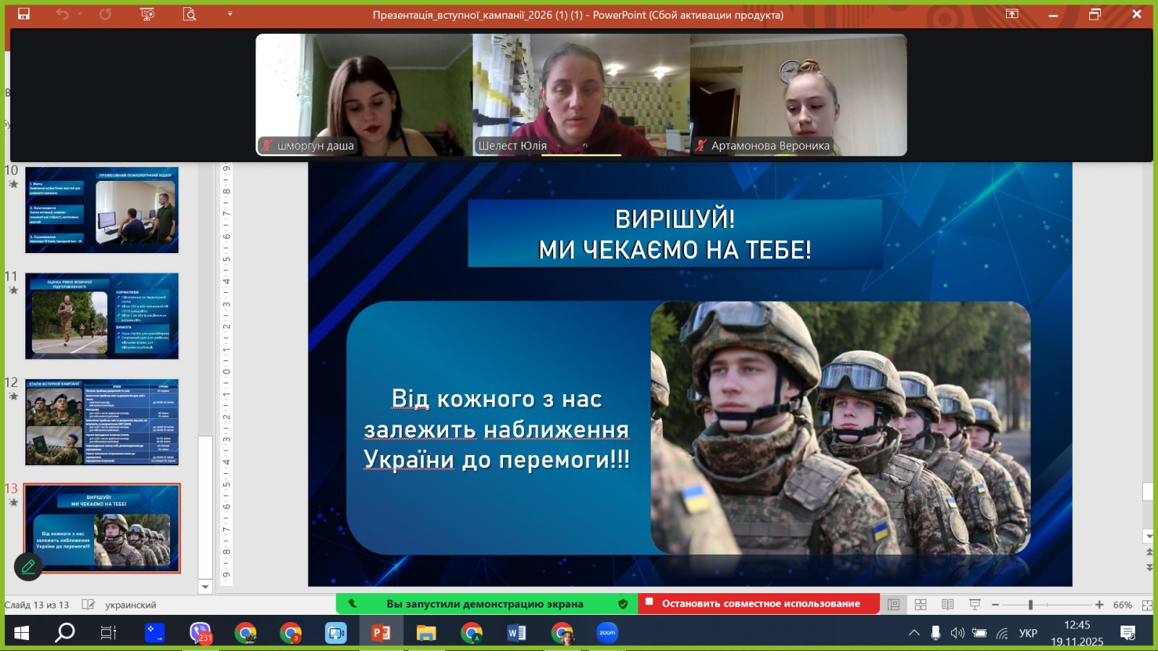Start slideshow from beginning in Quick Access toolbar
This screenshot has height=651, width=1158.
click(x=148, y=14)
